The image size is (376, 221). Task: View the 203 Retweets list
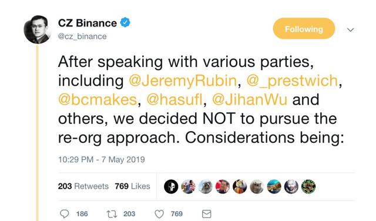(83, 186)
